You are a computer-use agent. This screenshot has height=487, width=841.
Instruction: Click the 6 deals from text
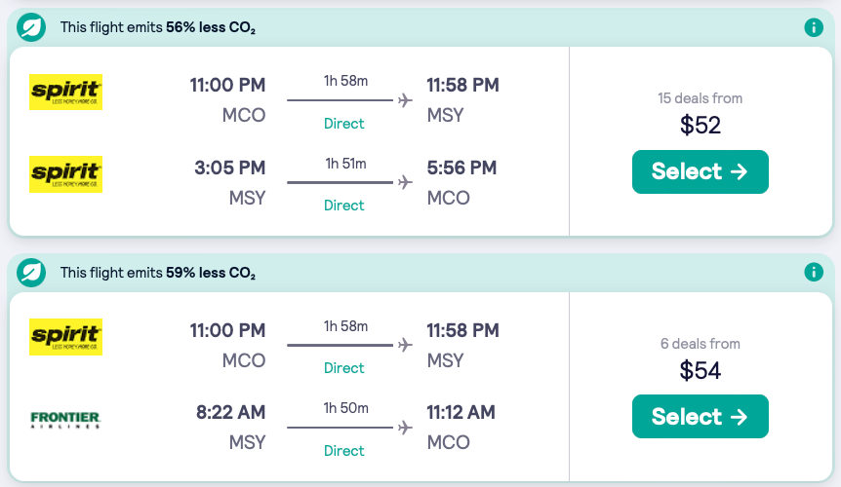coord(700,344)
